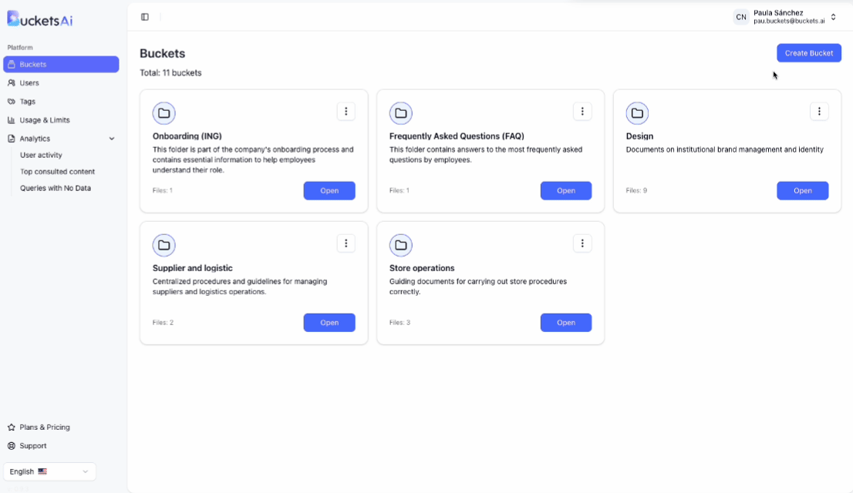
Task: Open the English language dropdown
Action: coord(50,471)
